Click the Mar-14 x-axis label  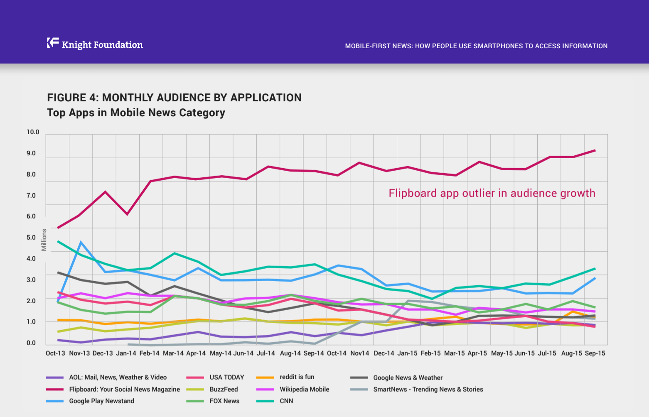(x=173, y=353)
